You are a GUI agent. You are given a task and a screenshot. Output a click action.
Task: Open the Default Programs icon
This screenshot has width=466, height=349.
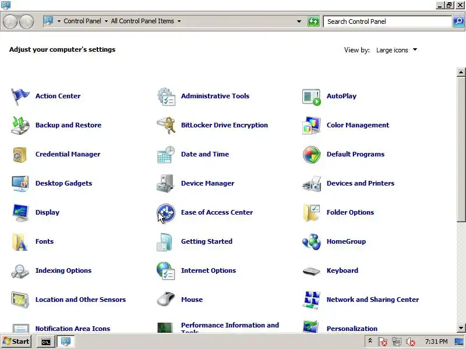312,155
